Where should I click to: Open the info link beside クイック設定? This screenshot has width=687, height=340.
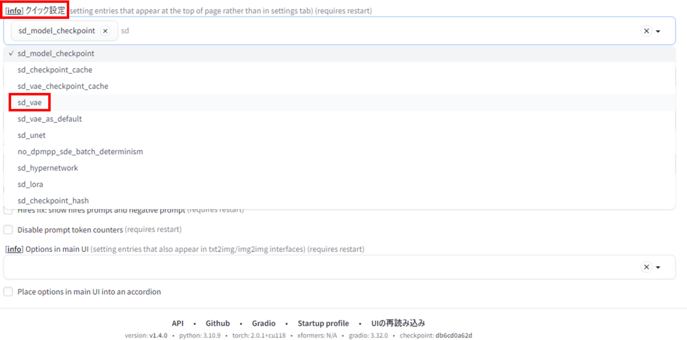pyautogui.click(x=14, y=11)
